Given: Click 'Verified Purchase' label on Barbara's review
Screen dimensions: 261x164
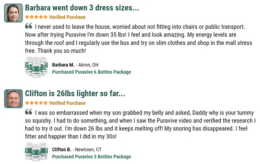Looking at the screenshot, I should (67, 17).
